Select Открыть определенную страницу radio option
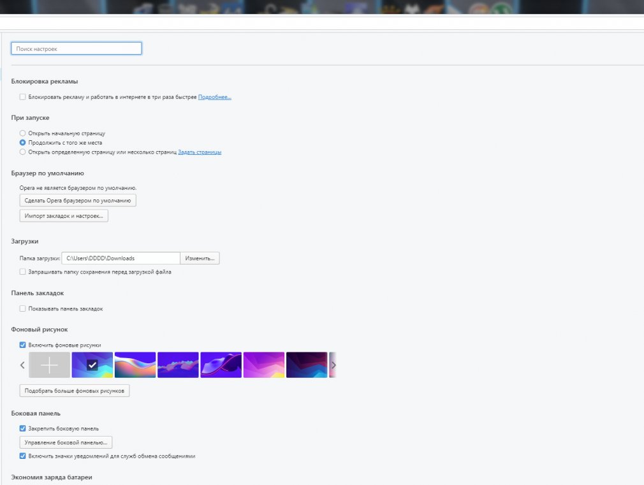The image size is (644, 485). coord(22,152)
